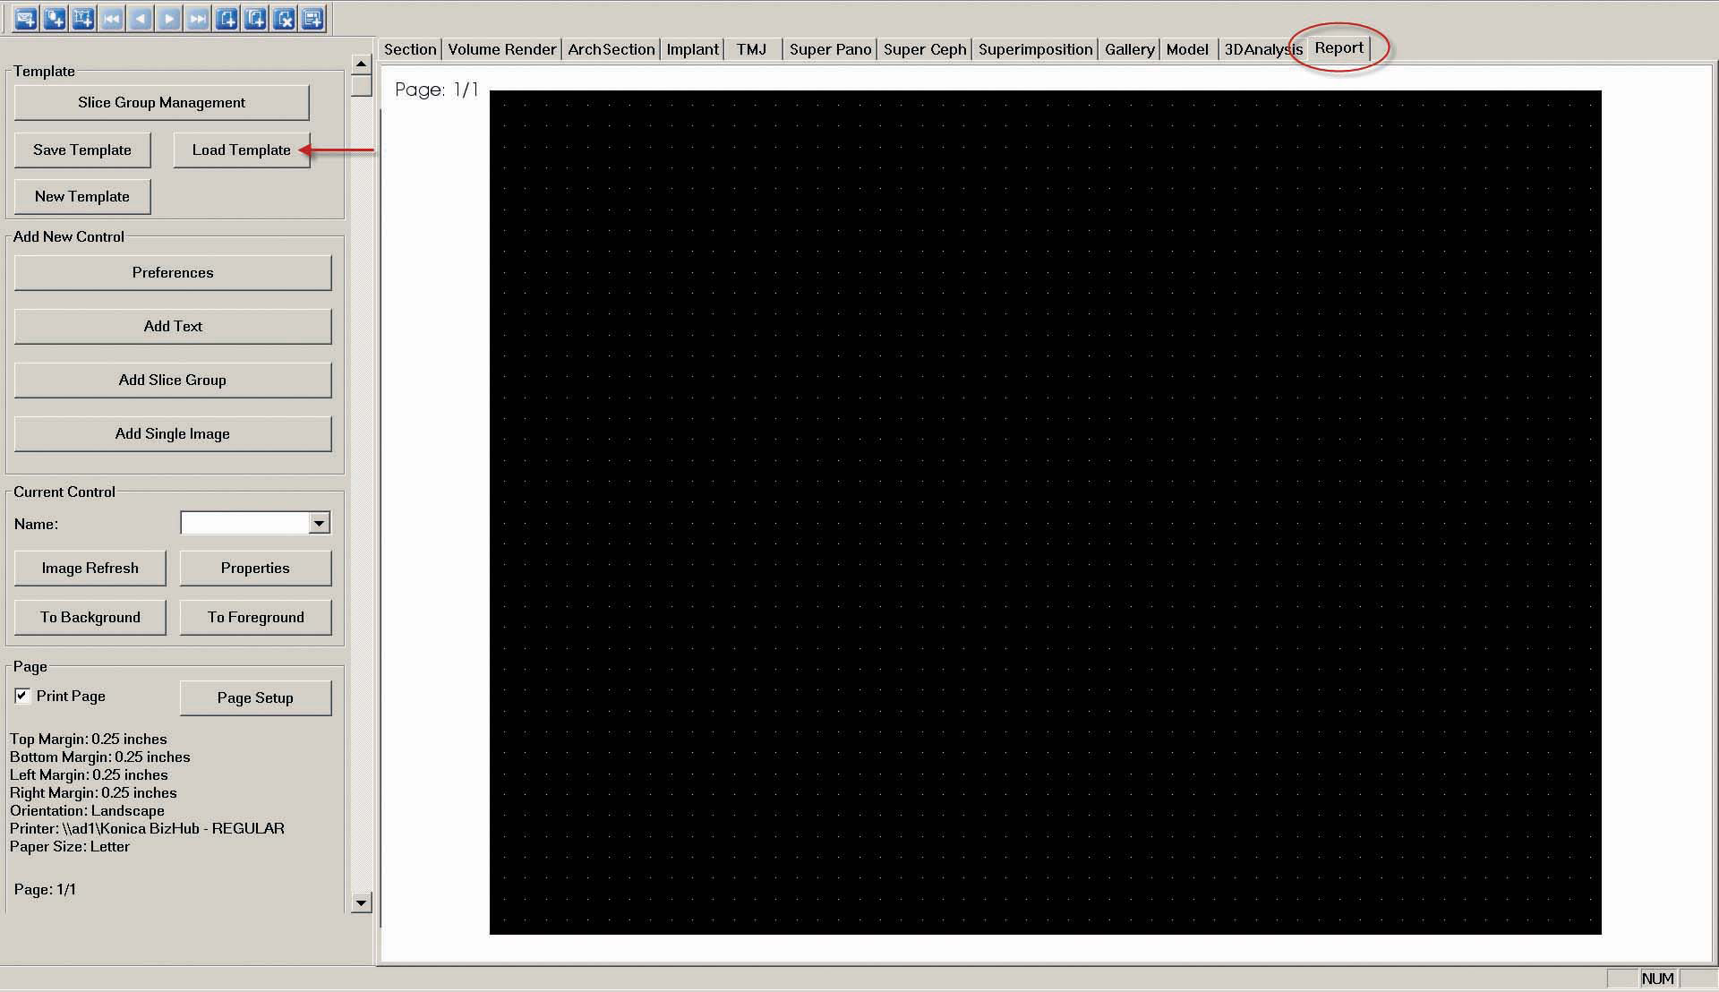1719x992 pixels.
Task: Jump to last page toolbar icon
Action: tap(198, 19)
